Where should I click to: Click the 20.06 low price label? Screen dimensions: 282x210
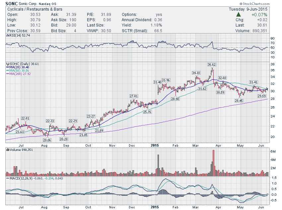47,140
